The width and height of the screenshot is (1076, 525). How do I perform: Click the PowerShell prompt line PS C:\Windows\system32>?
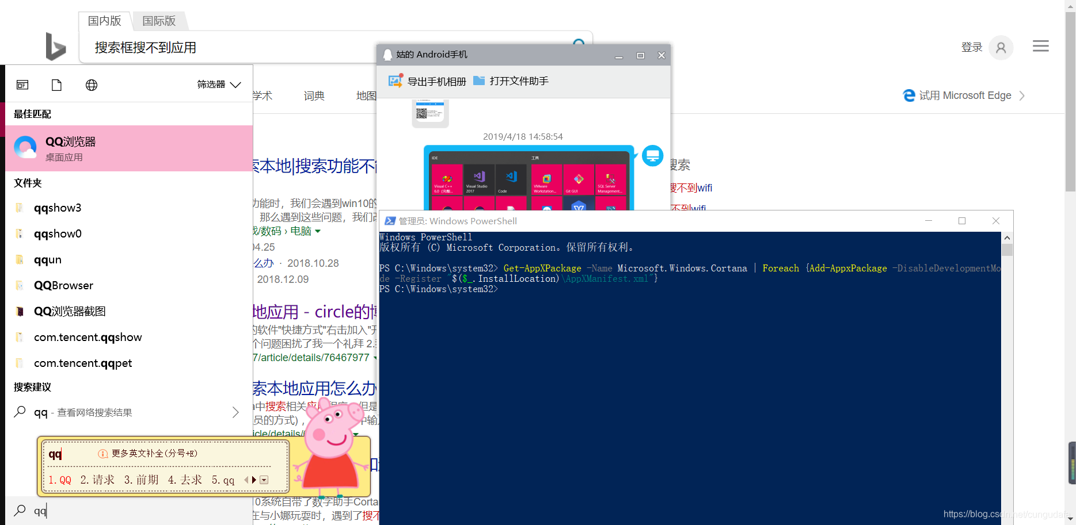click(438, 289)
